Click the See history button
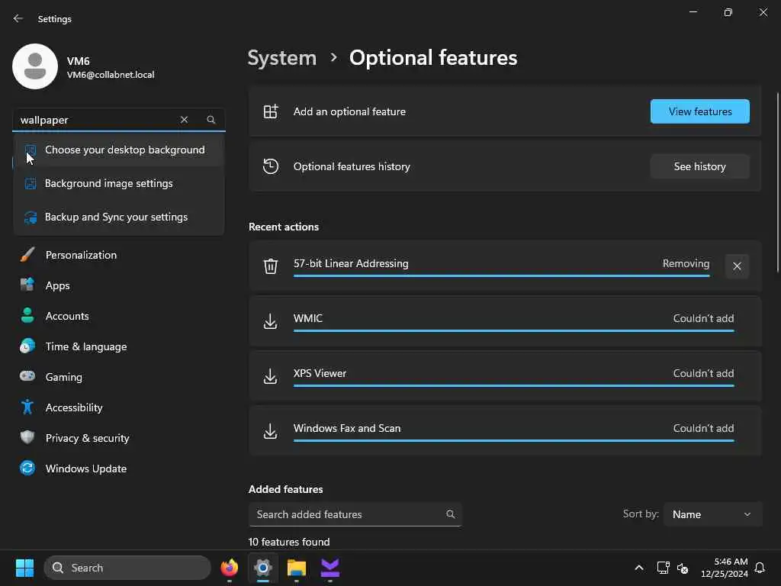This screenshot has width=781, height=586. point(699,166)
